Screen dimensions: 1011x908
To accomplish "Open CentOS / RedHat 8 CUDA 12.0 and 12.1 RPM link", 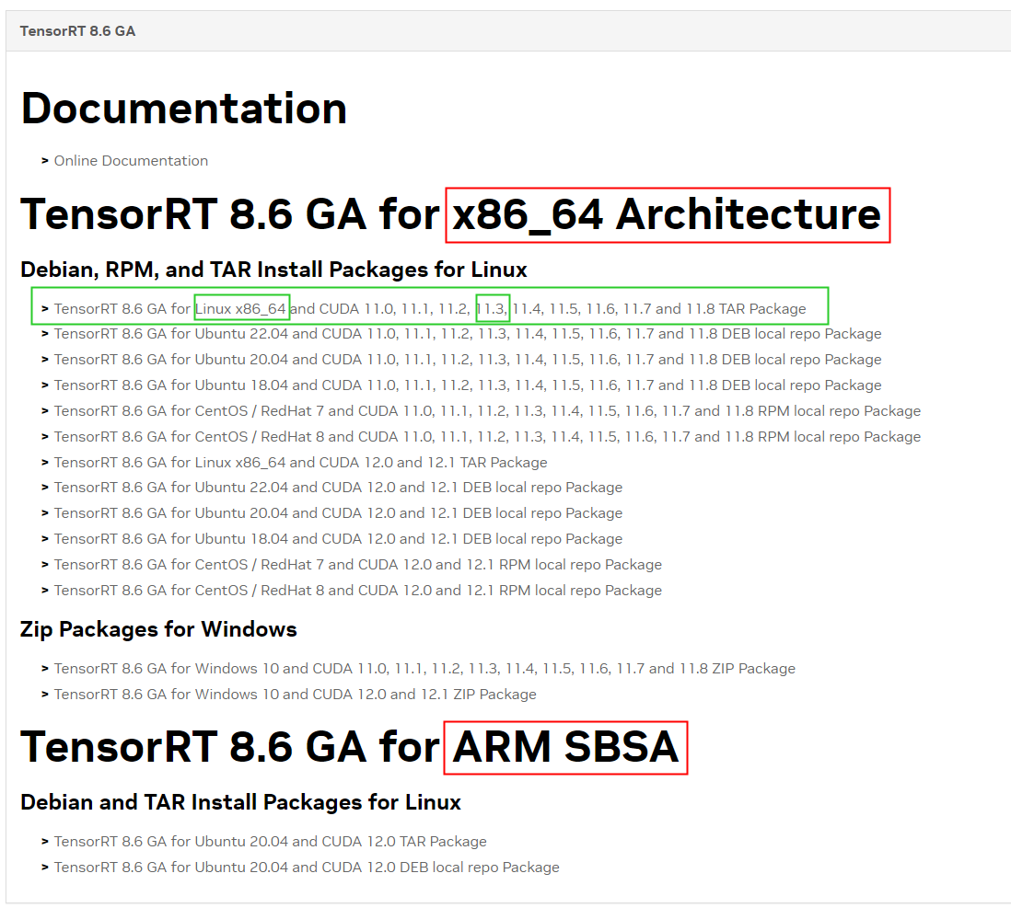I will coord(358,591).
